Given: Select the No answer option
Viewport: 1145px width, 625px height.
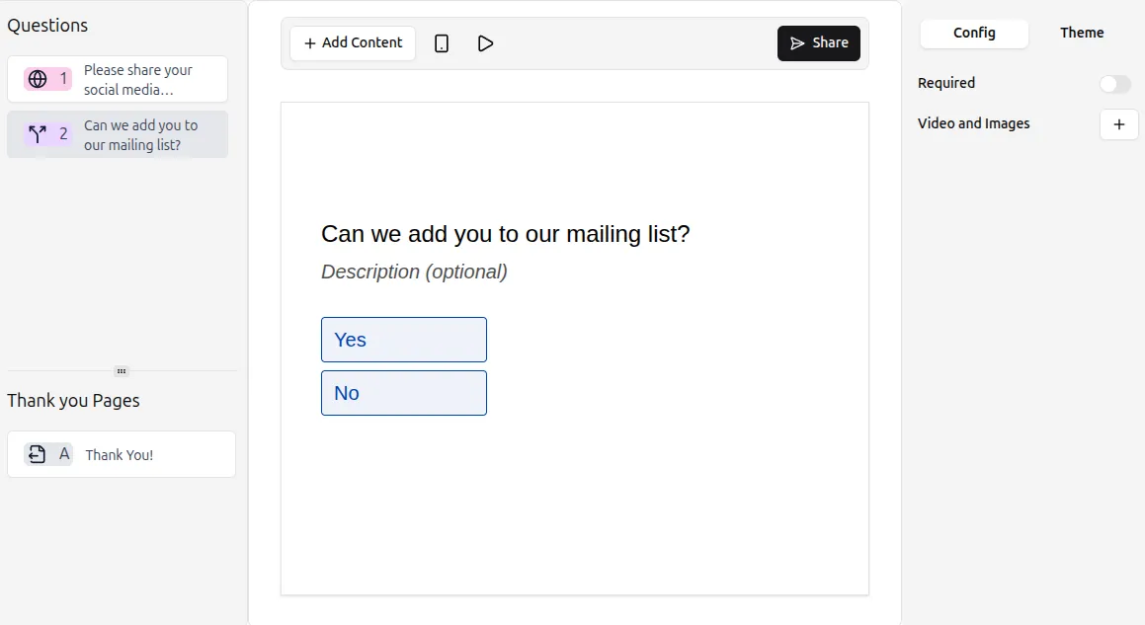Looking at the screenshot, I should (x=403, y=392).
